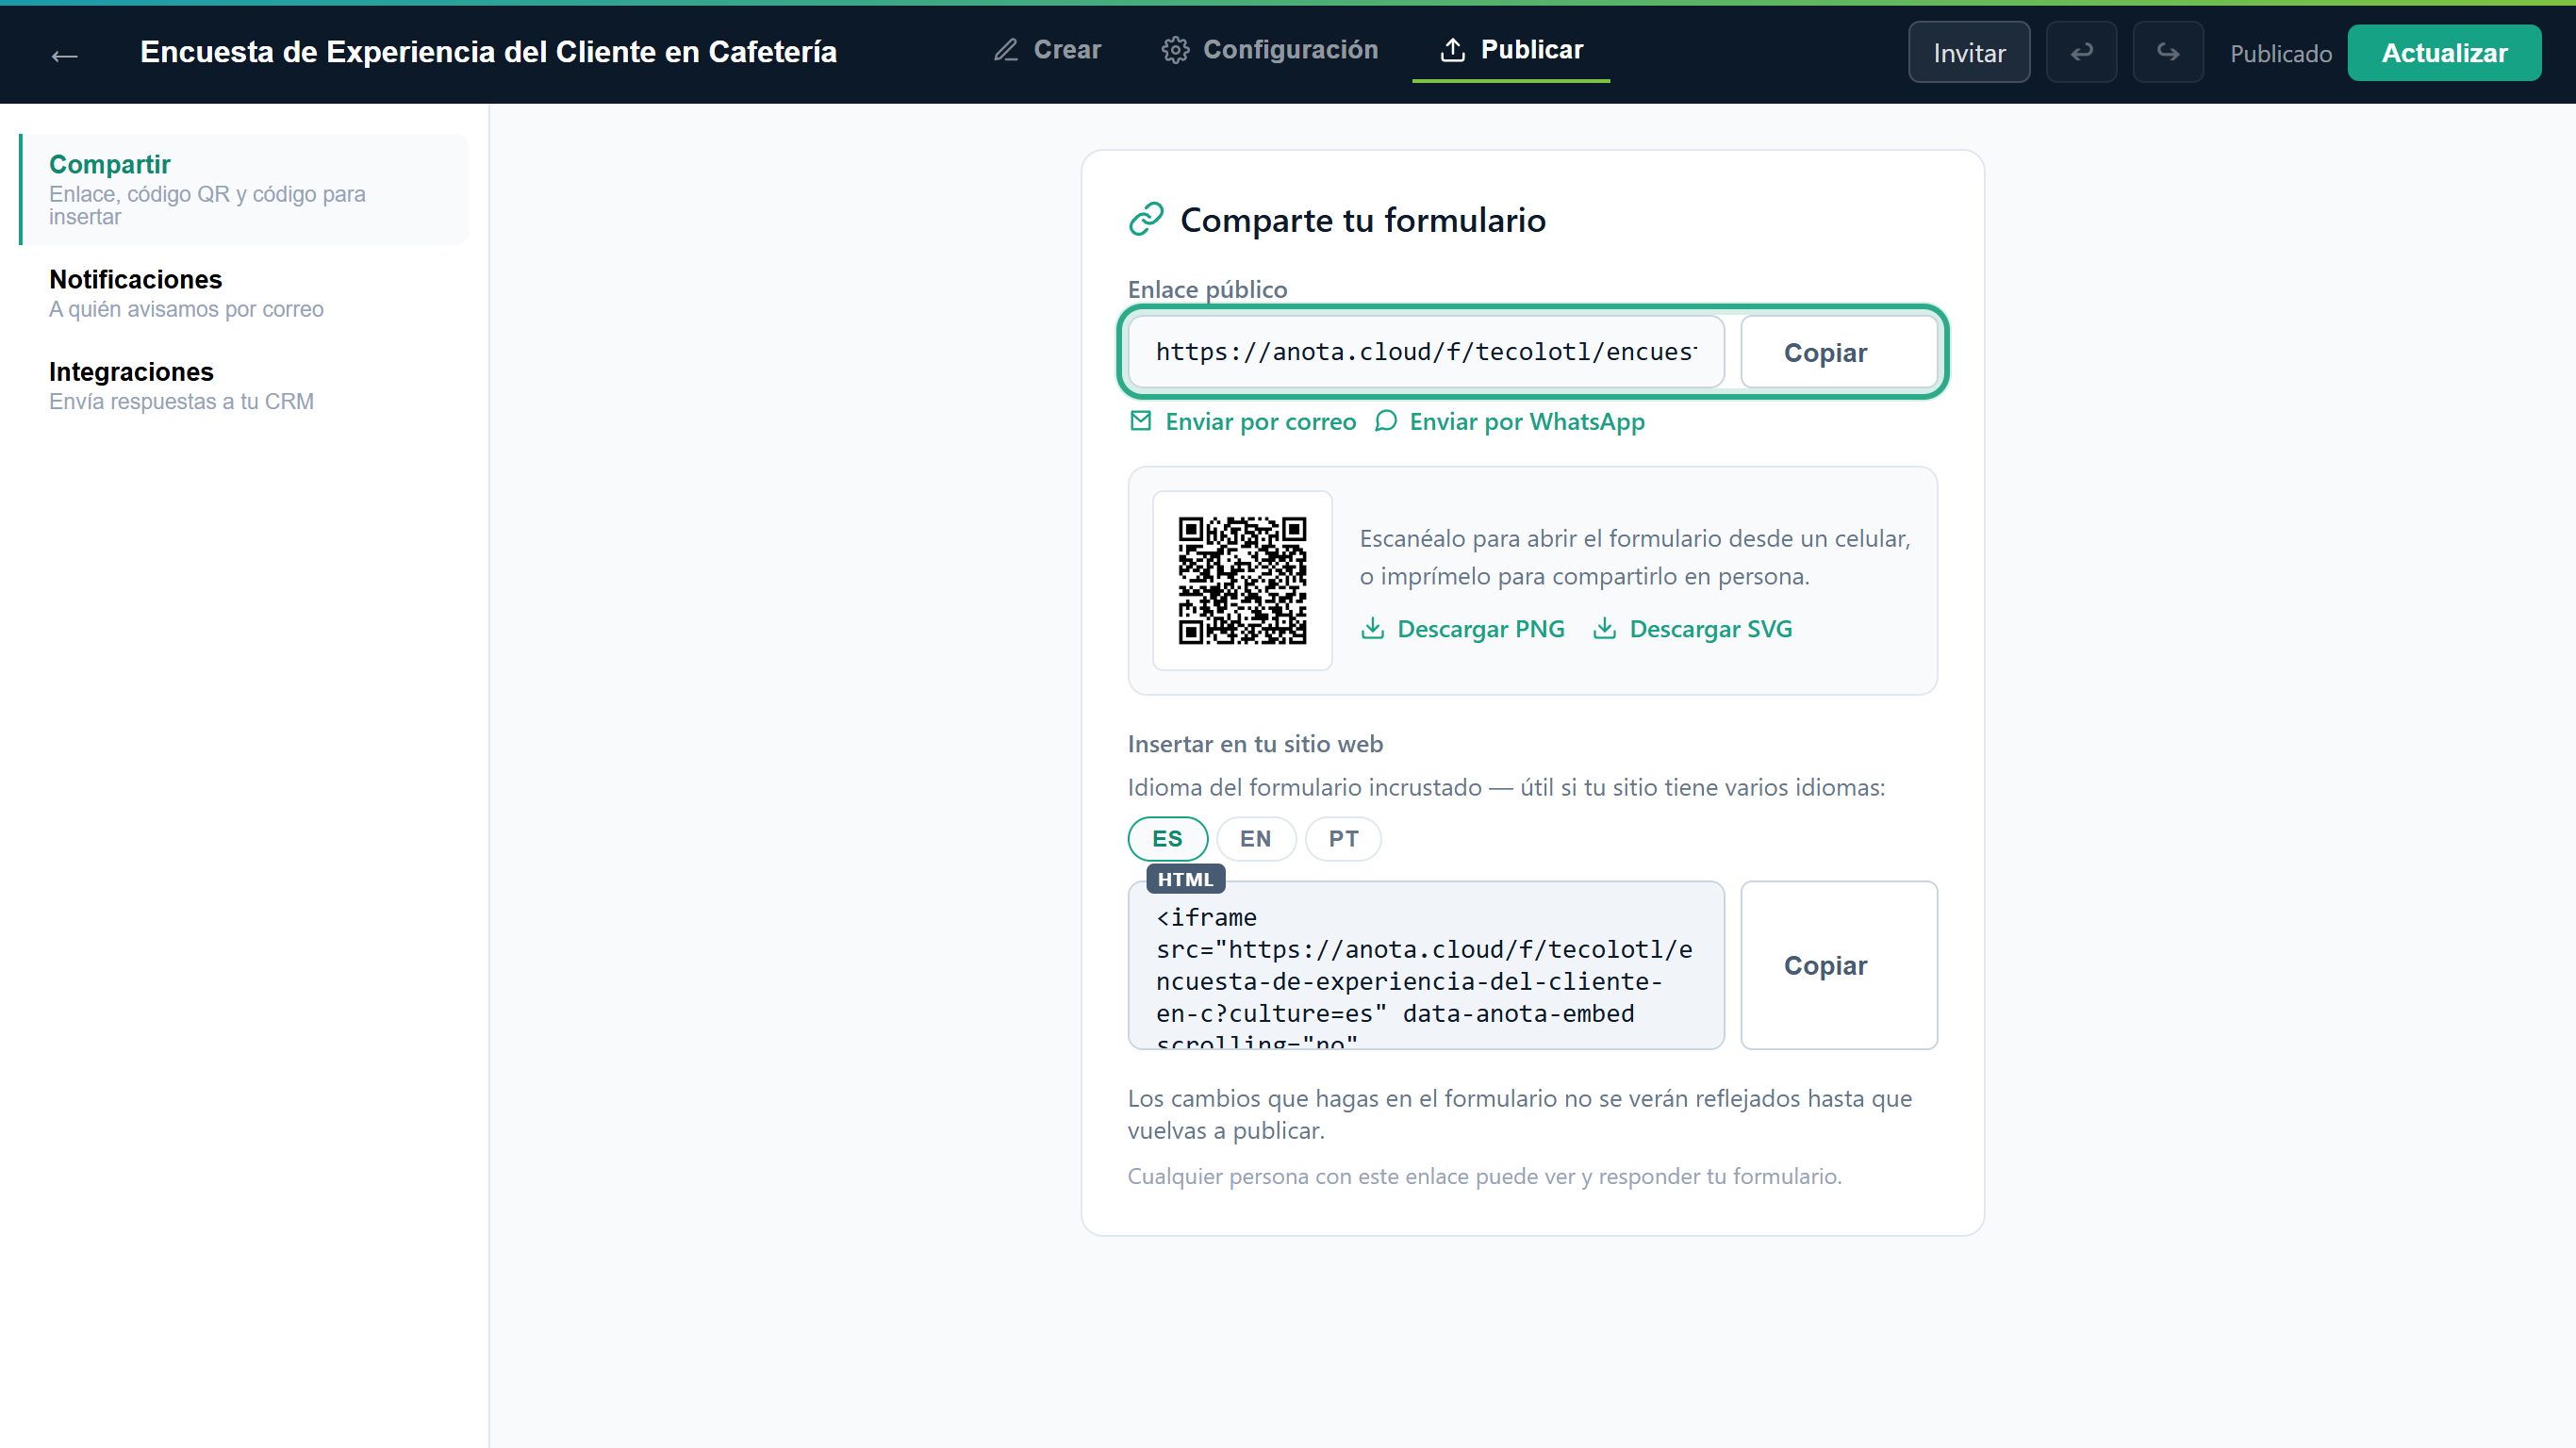Viewport: 2576px width, 1448px height.
Task: Go back using the left arrow icon
Action: [x=65, y=56]
